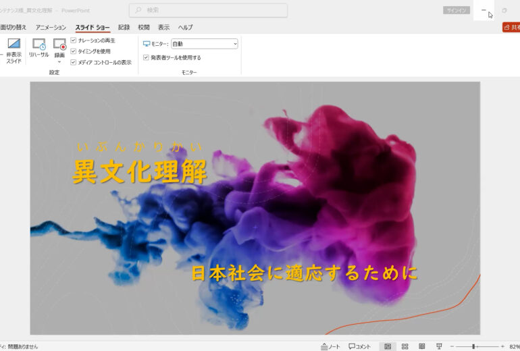Open the Notes (ノート) pane
This screenshot has height=351, width=520.
click(330, 346)
